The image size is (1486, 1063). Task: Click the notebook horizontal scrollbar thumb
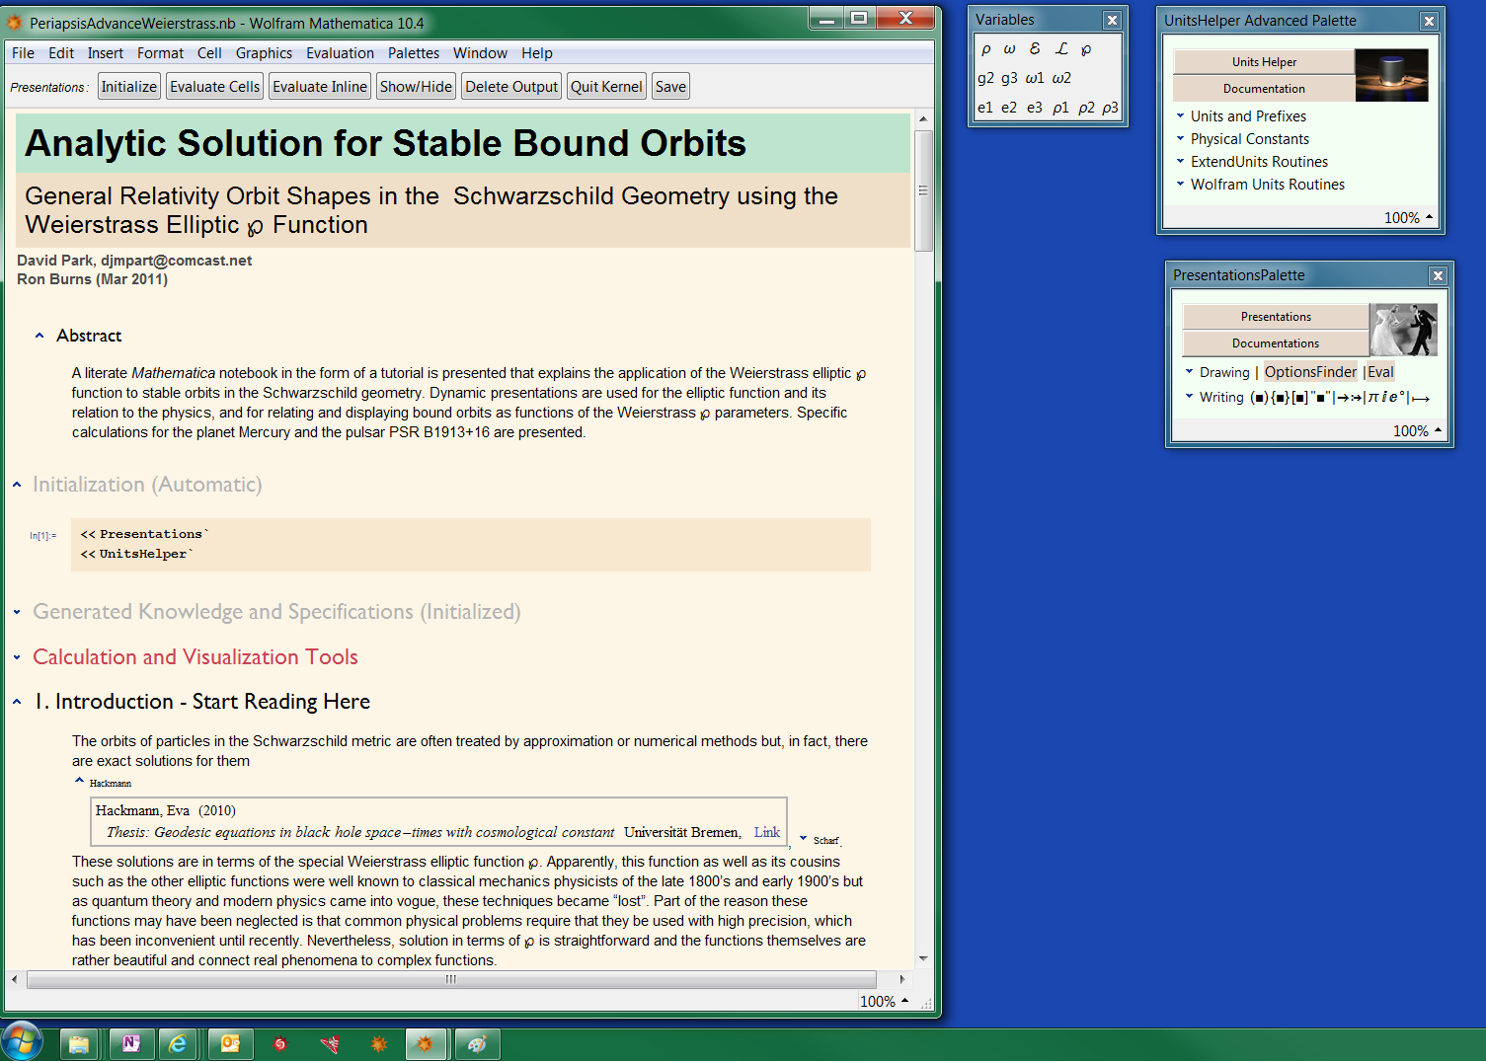tap(451, 979)
